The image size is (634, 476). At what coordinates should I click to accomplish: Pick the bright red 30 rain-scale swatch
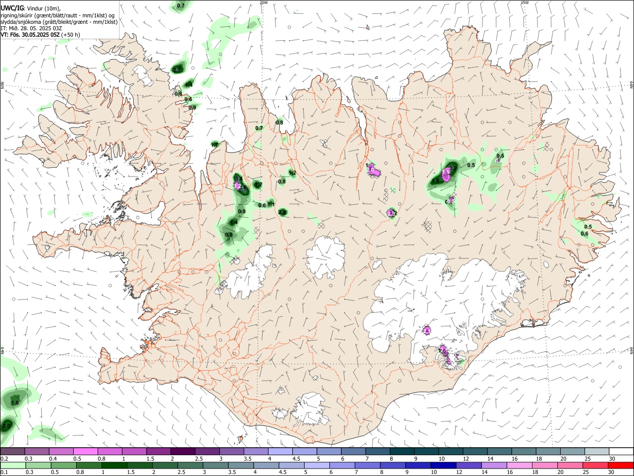[x=621, y=465]
